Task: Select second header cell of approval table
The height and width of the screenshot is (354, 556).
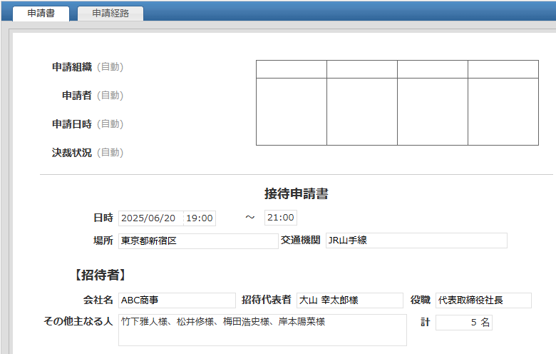Action: point(362,69)
